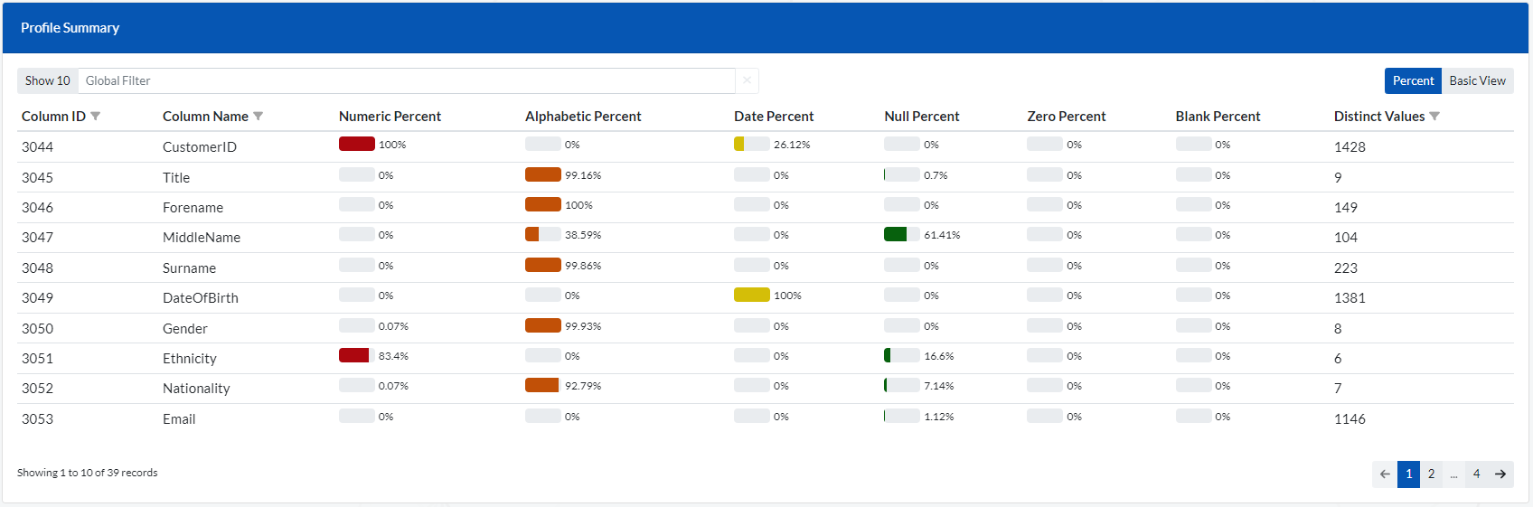Image resolution: width=1533 pixels, height=507 pixels.
Task: Open the Show 10 page size selector
Action: (x=47, y=80)
